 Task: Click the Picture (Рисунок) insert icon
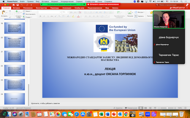click(x=129, y=12)
